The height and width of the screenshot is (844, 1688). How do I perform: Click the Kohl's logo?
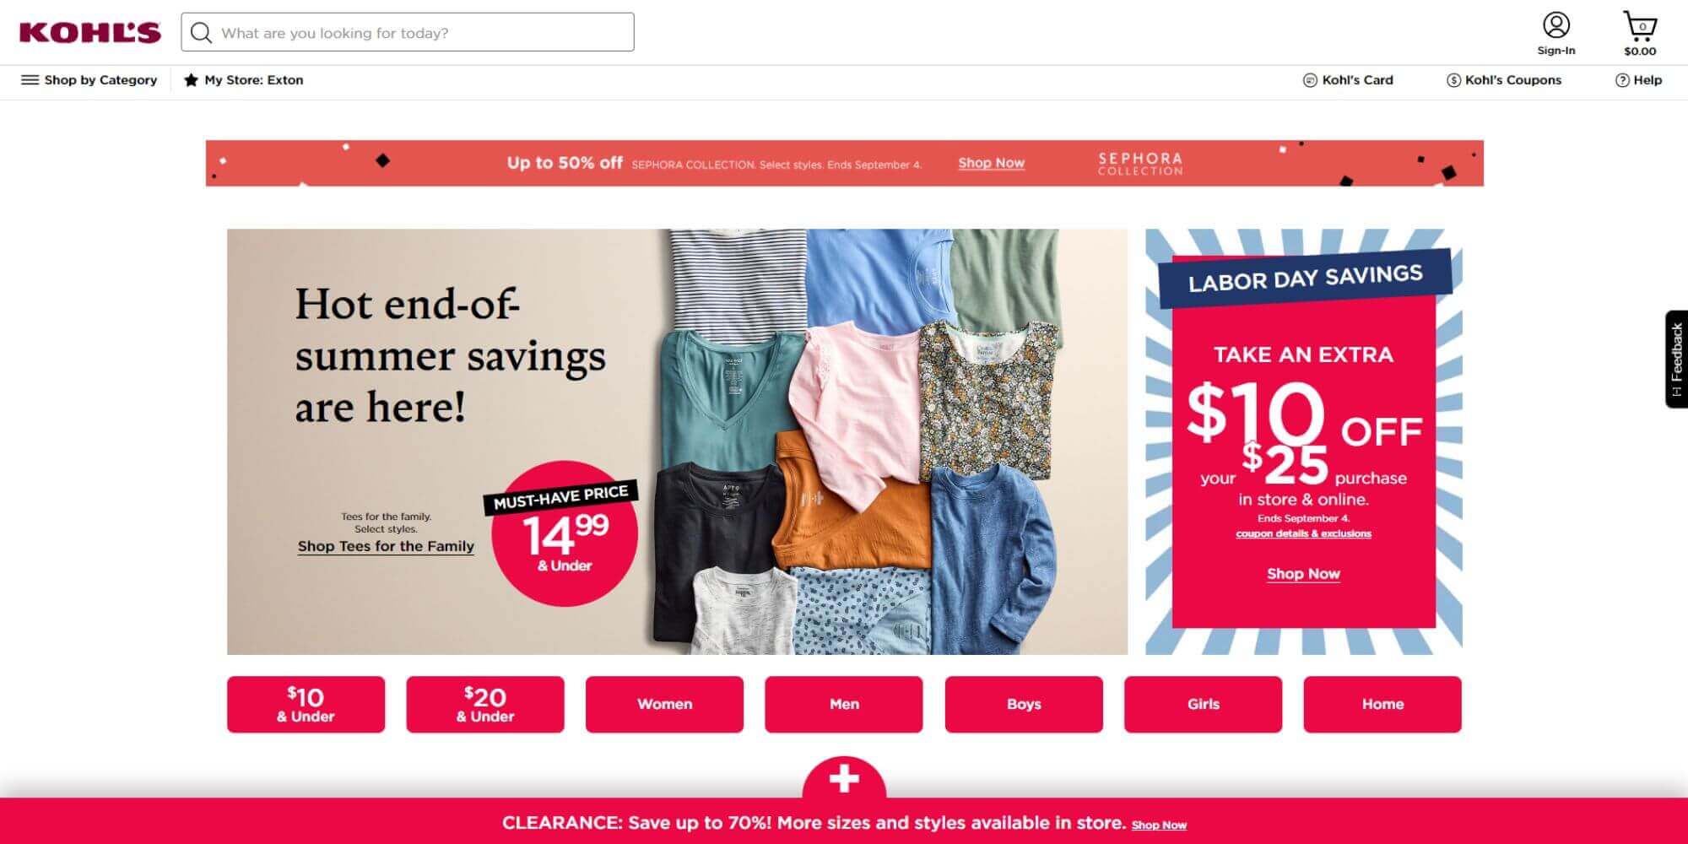pyautogui.click(x=89, y=33)
